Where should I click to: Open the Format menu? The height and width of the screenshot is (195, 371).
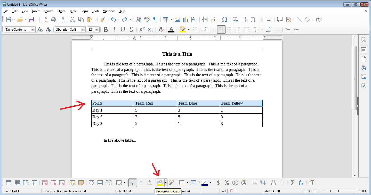49,11
